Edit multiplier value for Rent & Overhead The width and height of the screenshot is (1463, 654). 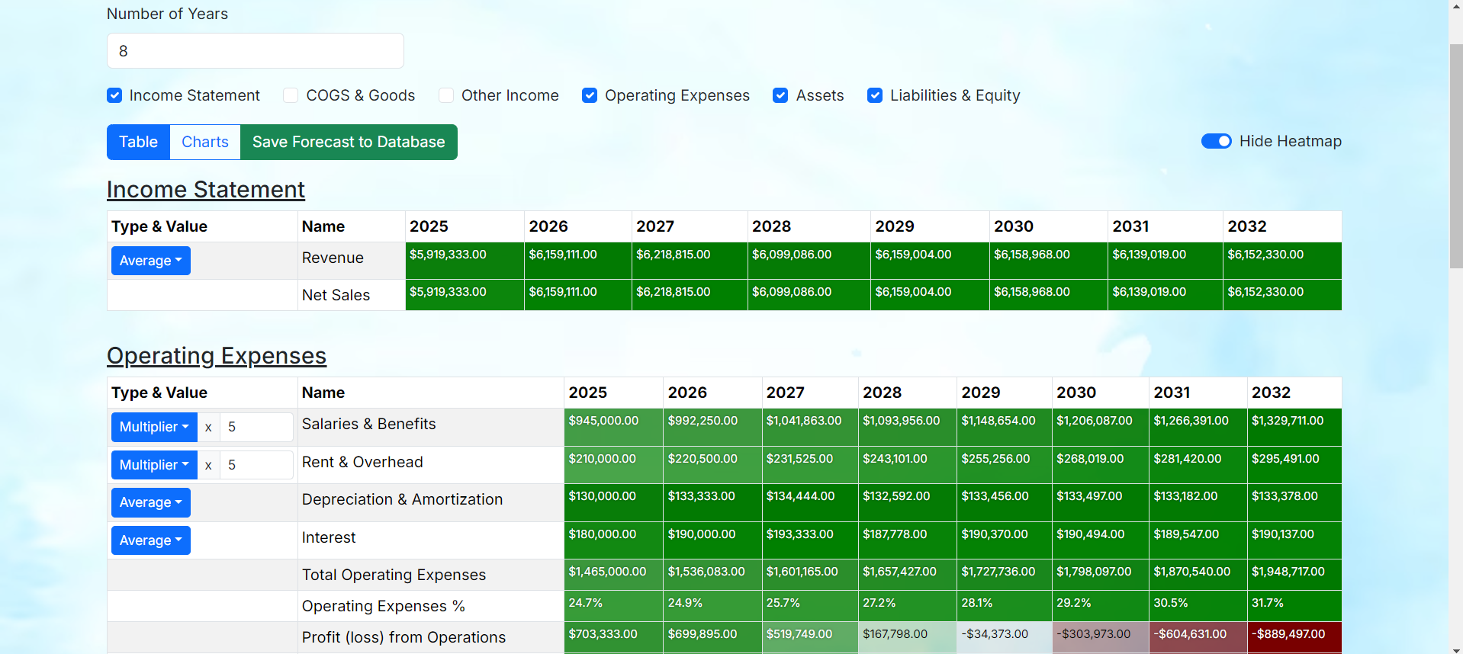click(256, 465)
